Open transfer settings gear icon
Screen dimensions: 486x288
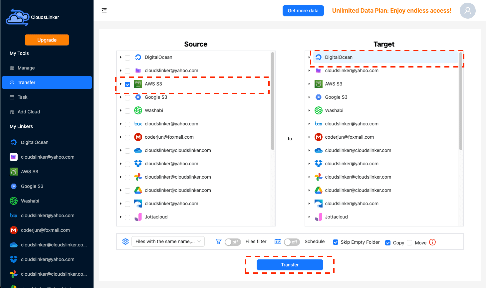pyautogui.click(x=125, y=241)
